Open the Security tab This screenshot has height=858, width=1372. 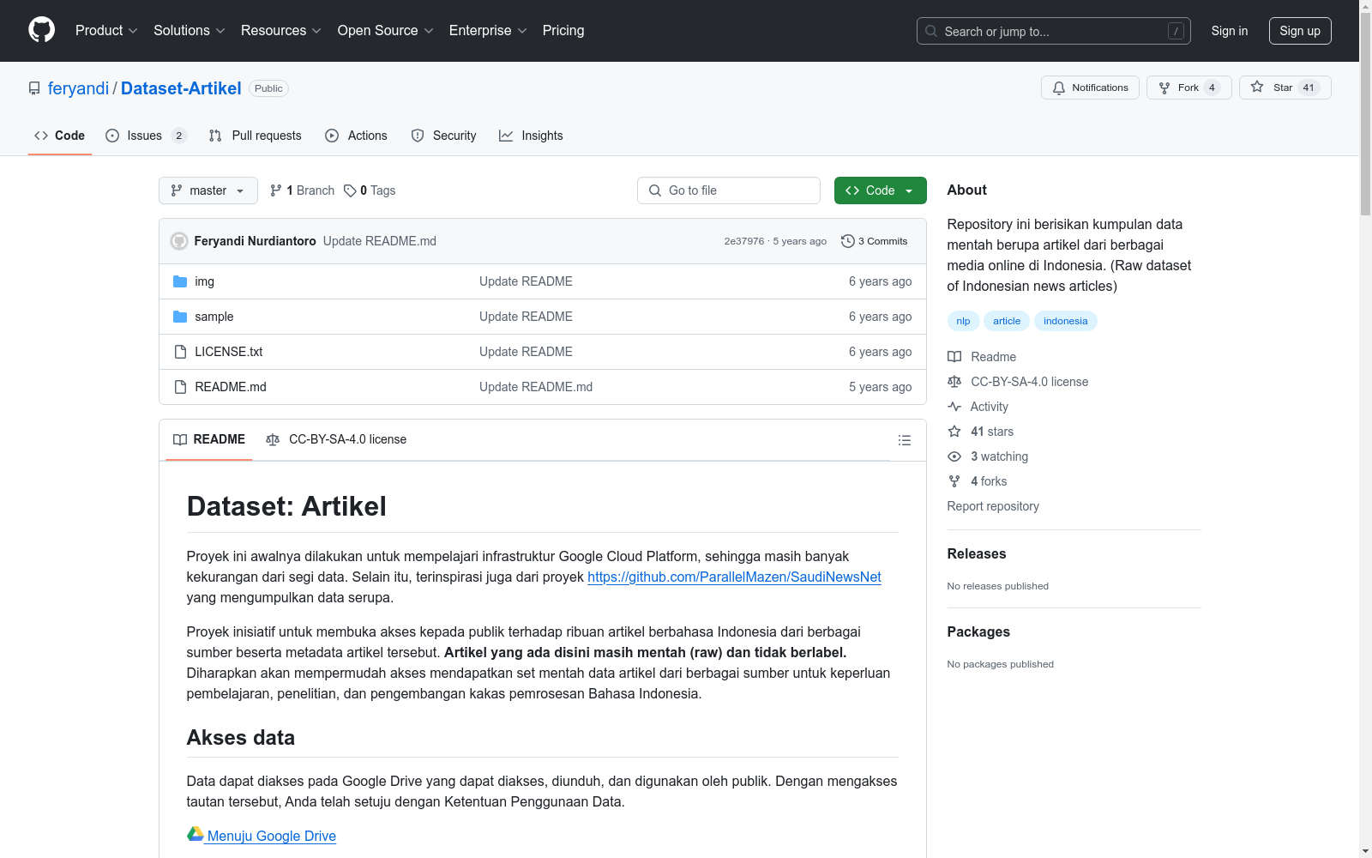point(443,136)
